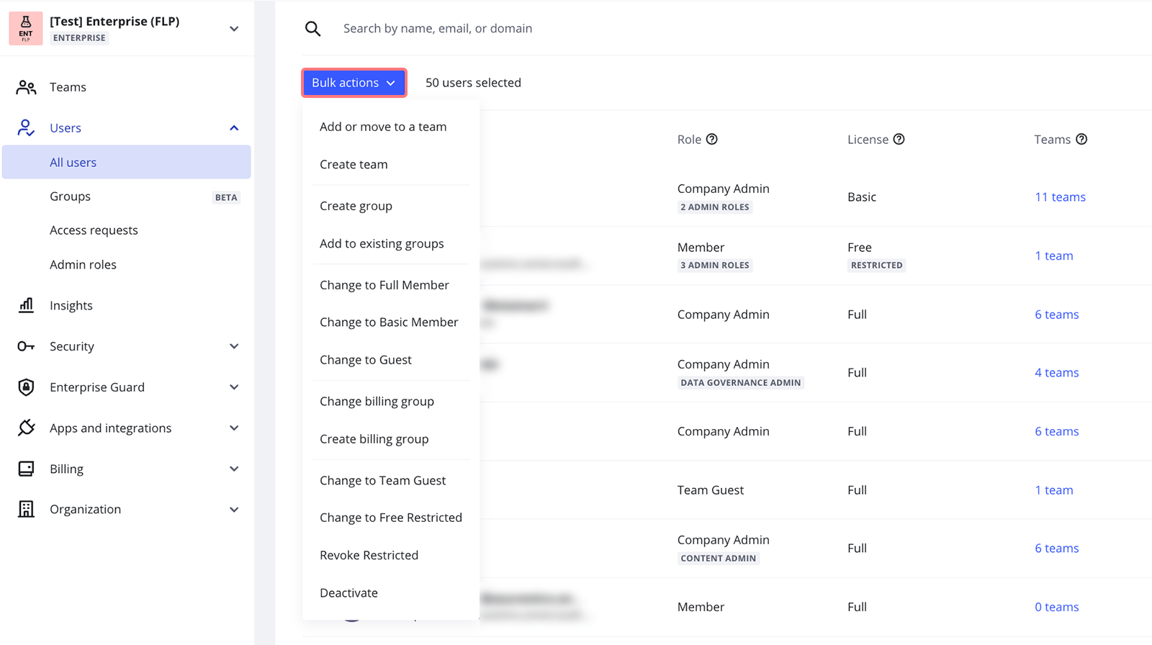Click the help icon next to Role
1152x645 pixels.
point(711,140)
